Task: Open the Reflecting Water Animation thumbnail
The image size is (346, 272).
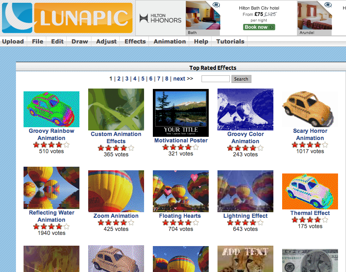Action: pyautogui.click(x=51, y=188)
